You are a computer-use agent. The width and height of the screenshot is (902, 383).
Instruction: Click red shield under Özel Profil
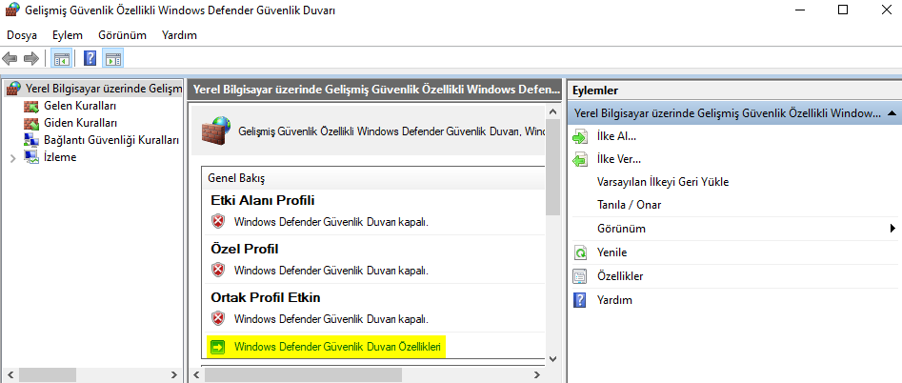coord(217,270)
